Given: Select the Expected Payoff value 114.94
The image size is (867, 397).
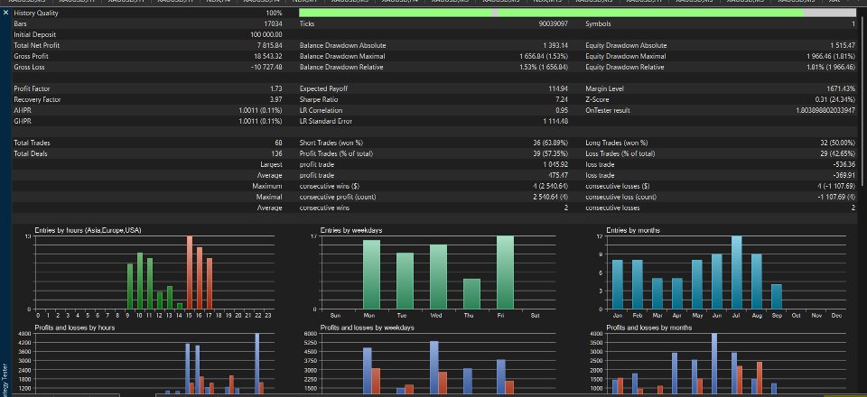Looking at the screenshot, I should pos(558,88).
